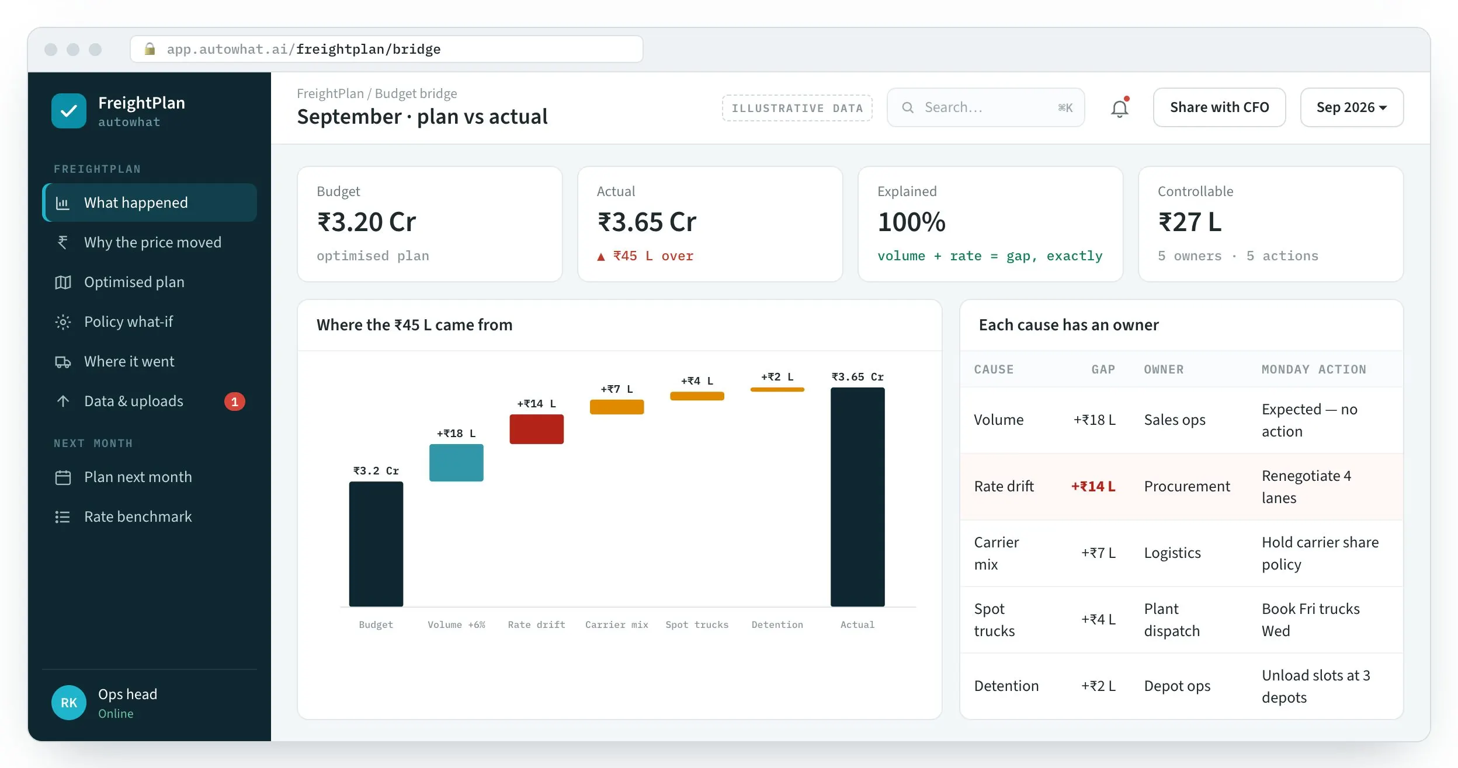
Task: Click the red badge on Data & uploads
Action: 235,402
